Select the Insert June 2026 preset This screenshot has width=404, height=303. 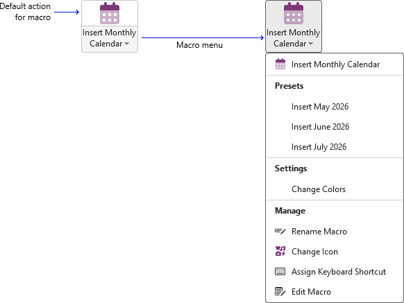[x=335, y=127]
